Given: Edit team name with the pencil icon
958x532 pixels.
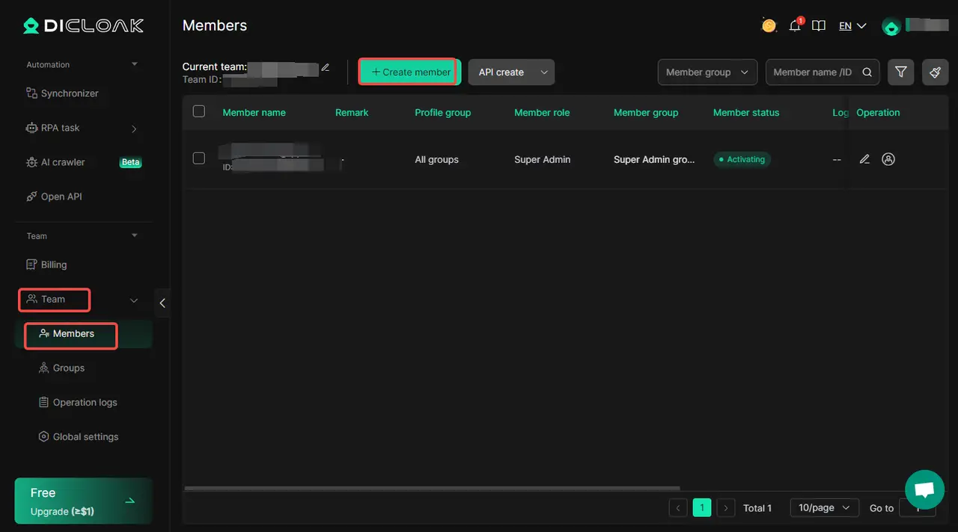Looking at the screenshot, I should (325, 67).
